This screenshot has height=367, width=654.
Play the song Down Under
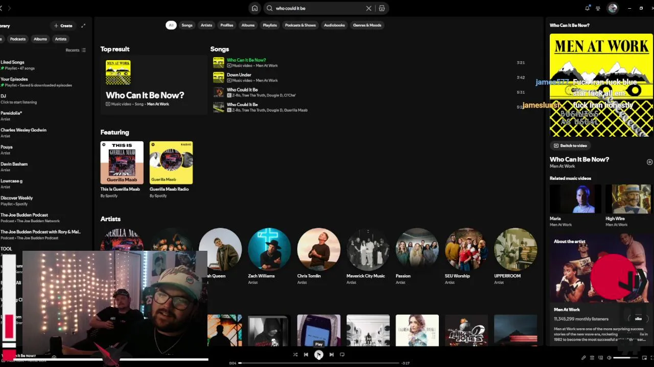point(369,77)
